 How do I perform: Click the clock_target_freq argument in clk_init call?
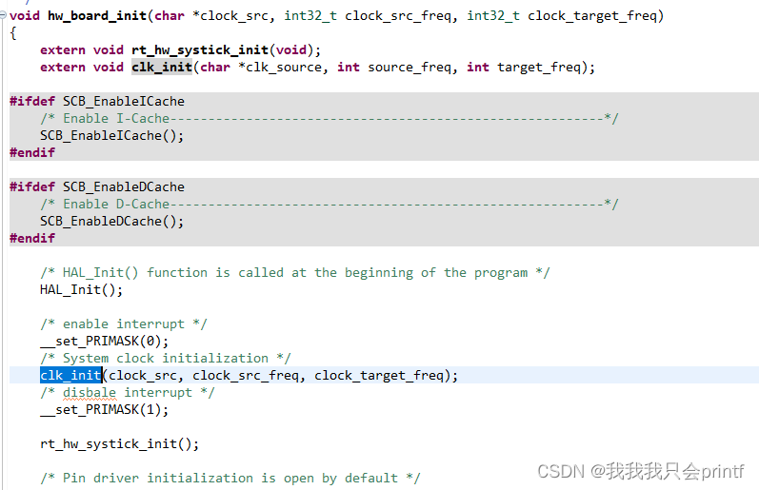379,376
